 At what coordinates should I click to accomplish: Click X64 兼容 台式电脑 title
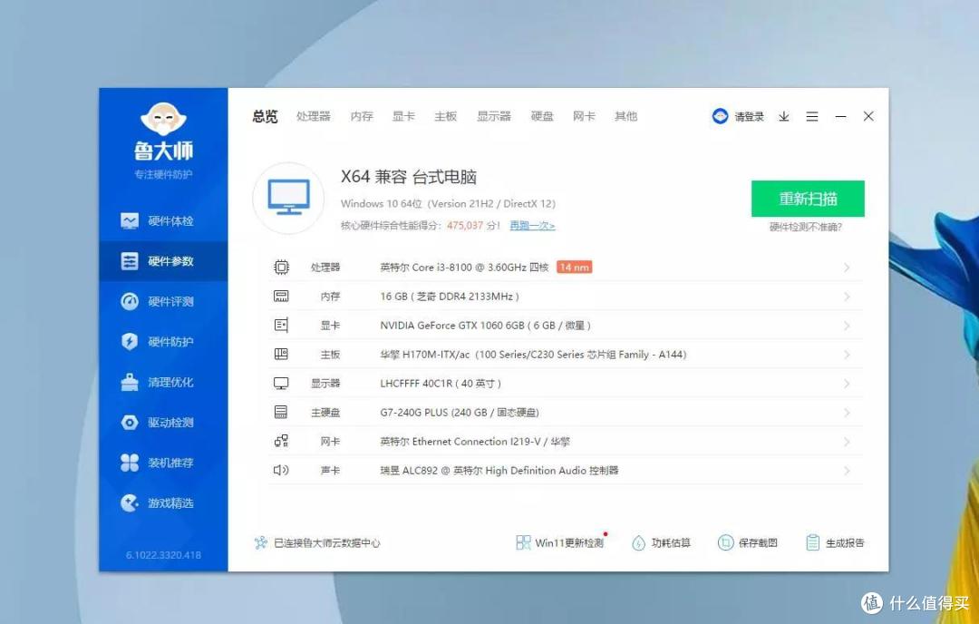[x=409, y=178]
